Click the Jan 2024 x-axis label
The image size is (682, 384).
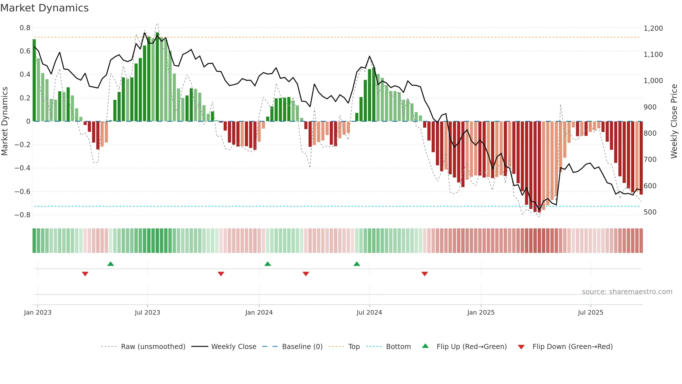tap(259, 312)
